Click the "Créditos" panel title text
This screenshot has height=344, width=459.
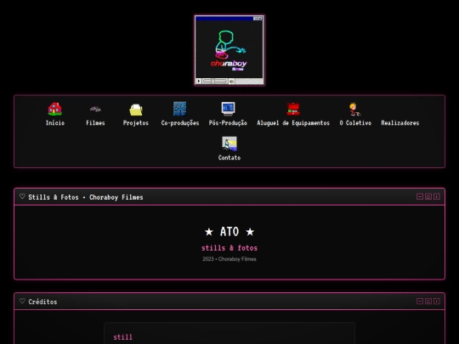point(42,302)
